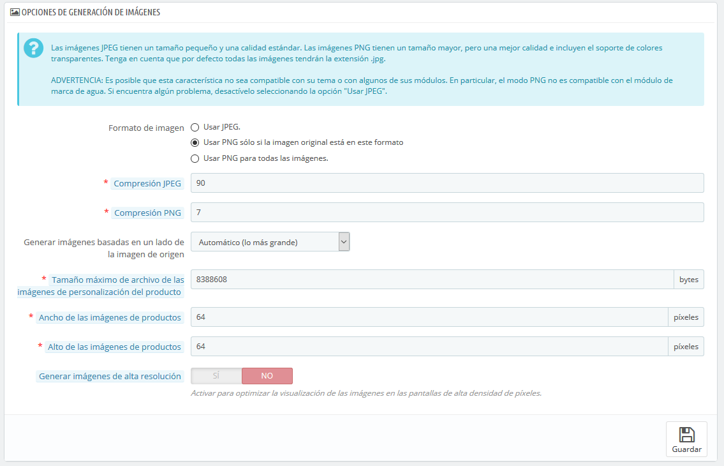Click the Compresión PNG label
This screenshot has width=724, height=466.
148,213
